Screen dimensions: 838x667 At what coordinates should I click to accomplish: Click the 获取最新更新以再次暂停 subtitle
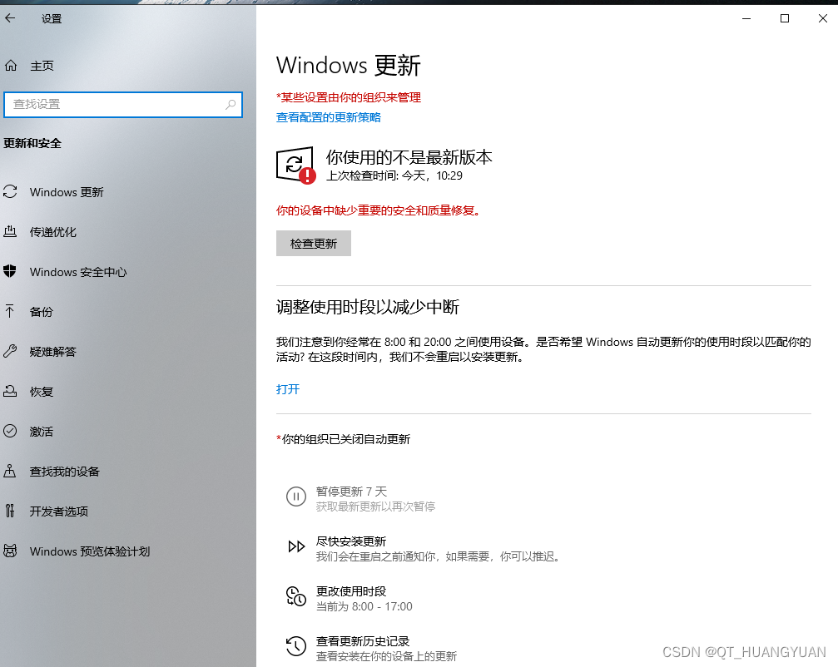pos(375,506)
